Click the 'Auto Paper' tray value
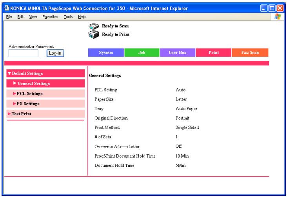287x197 pixels. click(186, 109)
